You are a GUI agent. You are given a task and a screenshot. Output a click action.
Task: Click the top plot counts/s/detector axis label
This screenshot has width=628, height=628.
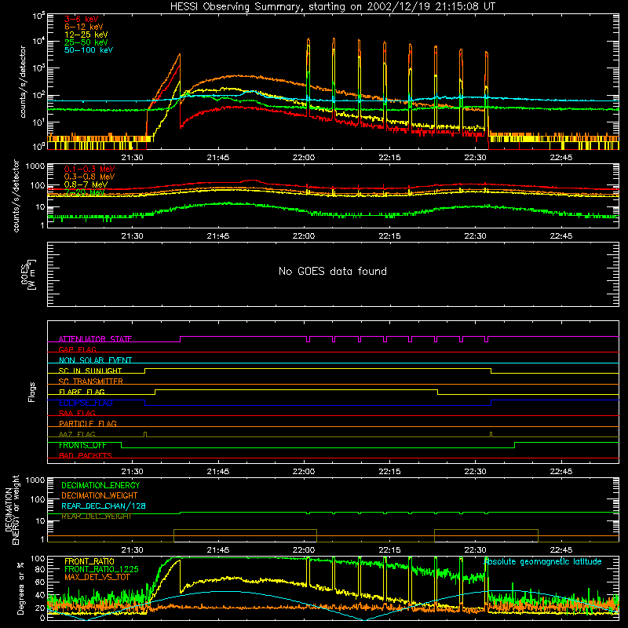point(23,82)
